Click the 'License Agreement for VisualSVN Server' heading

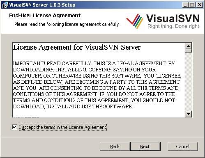(x=77, y=47)
